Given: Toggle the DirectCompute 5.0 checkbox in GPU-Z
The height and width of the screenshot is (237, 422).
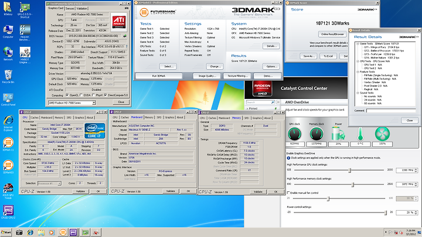Looking at the screenshot, I should (105, 95).
